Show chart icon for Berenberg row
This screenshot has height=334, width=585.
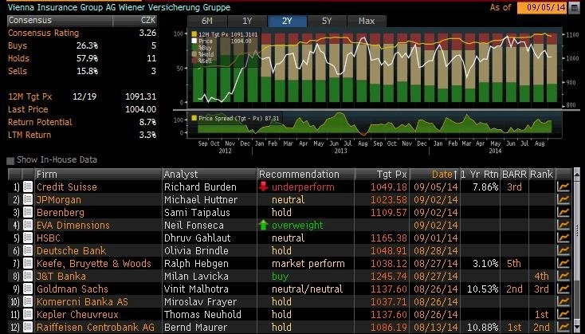tap(563, 212)
